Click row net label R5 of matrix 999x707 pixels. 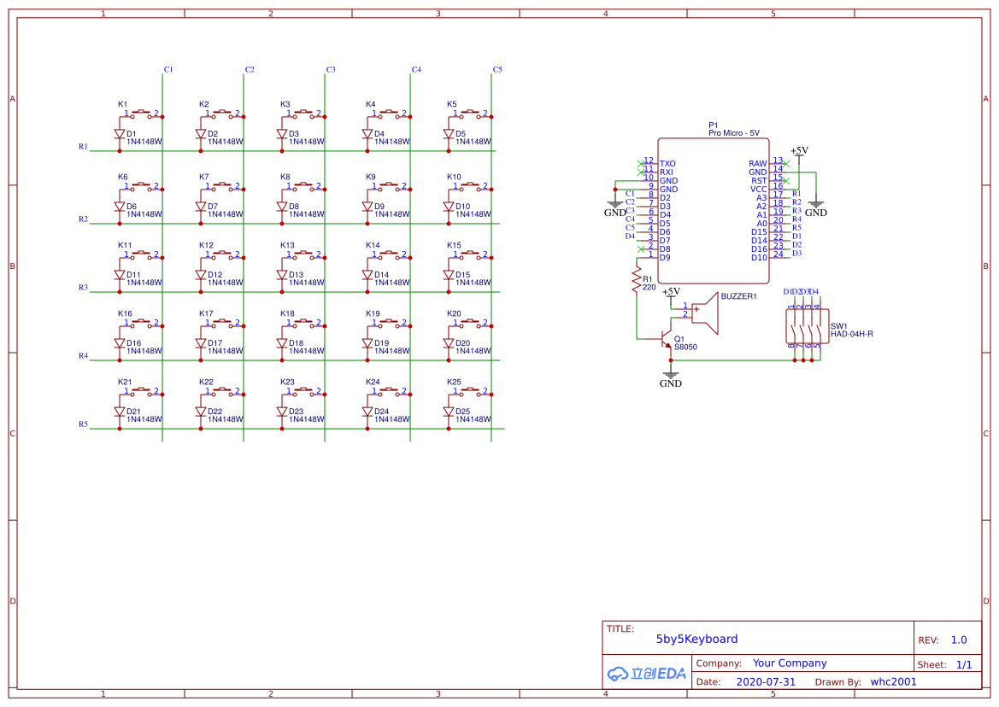click(83, 424)
